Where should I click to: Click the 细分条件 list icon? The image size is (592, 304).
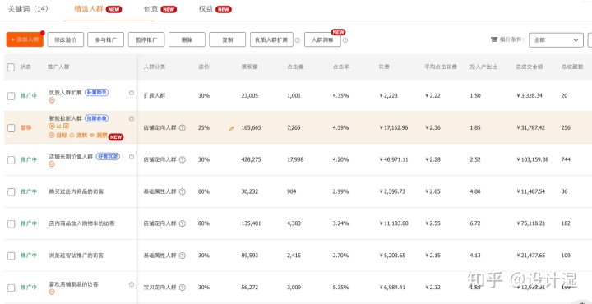(494, 39)
